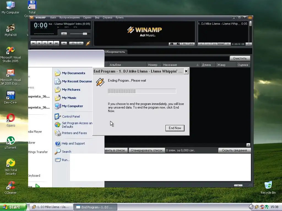The width and height of the screenshot is (282, 211).
Task: Click End Now in End Program dialog
Action: pyautogui.click(x=175, y=128)
